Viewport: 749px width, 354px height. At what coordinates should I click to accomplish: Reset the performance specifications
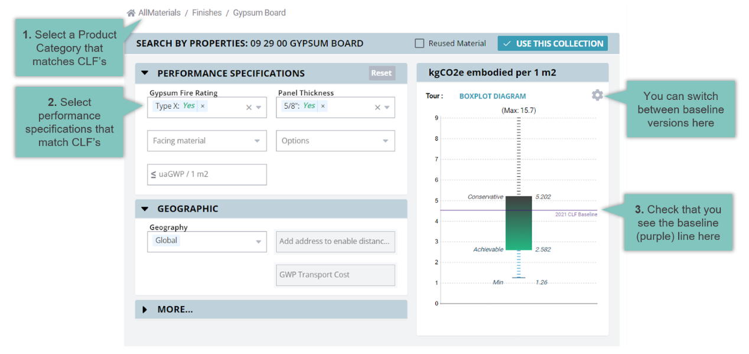381,73
